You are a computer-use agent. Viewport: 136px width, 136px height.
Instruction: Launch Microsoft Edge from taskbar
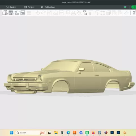click(68, 133)
